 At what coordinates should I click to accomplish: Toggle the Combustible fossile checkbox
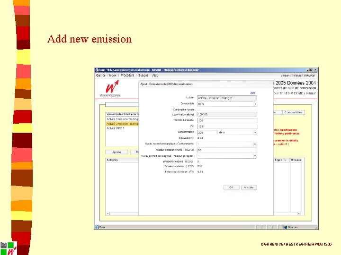coord(198,110)
